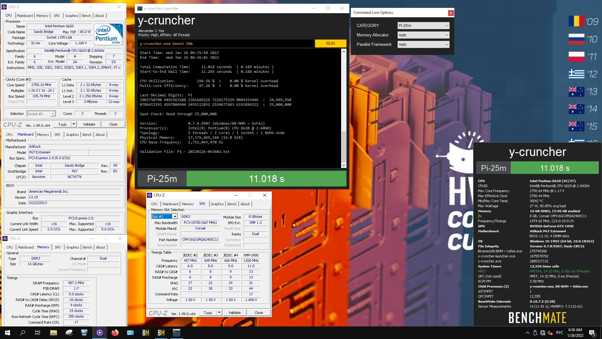This screenshot has height=339, width=602.
Task: Open Task View on the taskbar
Action: 38,333
